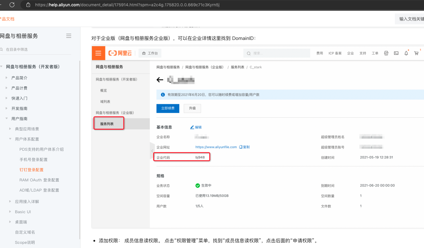Select 概览 in the console sidebar
The width and height of the screenshot is (424, 248).
pyautogui.click(x=104, y=90)
